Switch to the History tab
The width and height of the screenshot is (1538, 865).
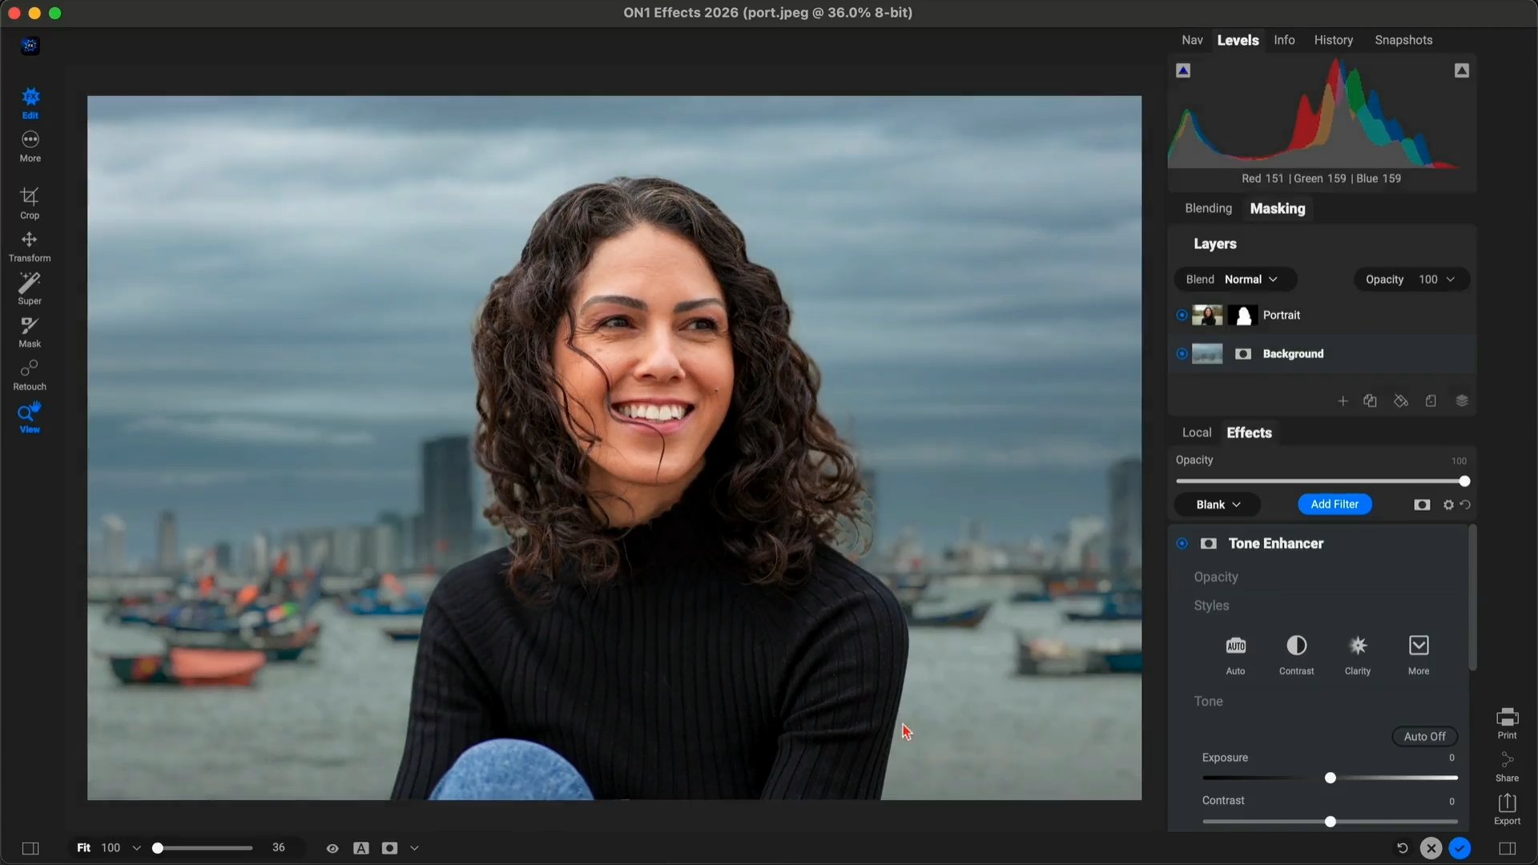tap(1333, 40)
